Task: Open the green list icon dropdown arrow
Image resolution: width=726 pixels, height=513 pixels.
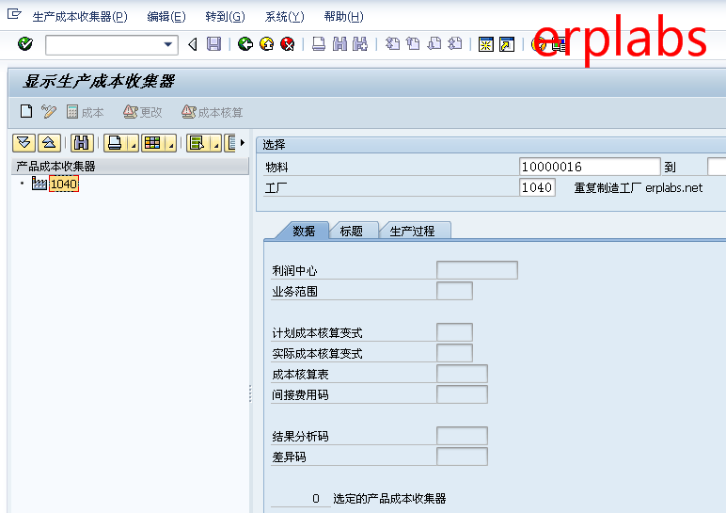Action: (x=215, y=143)
